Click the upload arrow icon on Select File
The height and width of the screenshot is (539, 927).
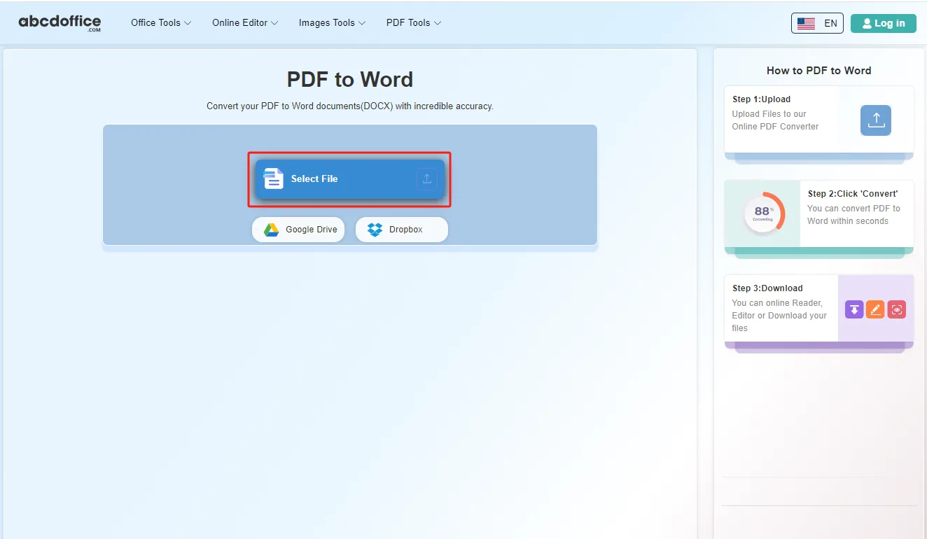click(x=427, y=179)
